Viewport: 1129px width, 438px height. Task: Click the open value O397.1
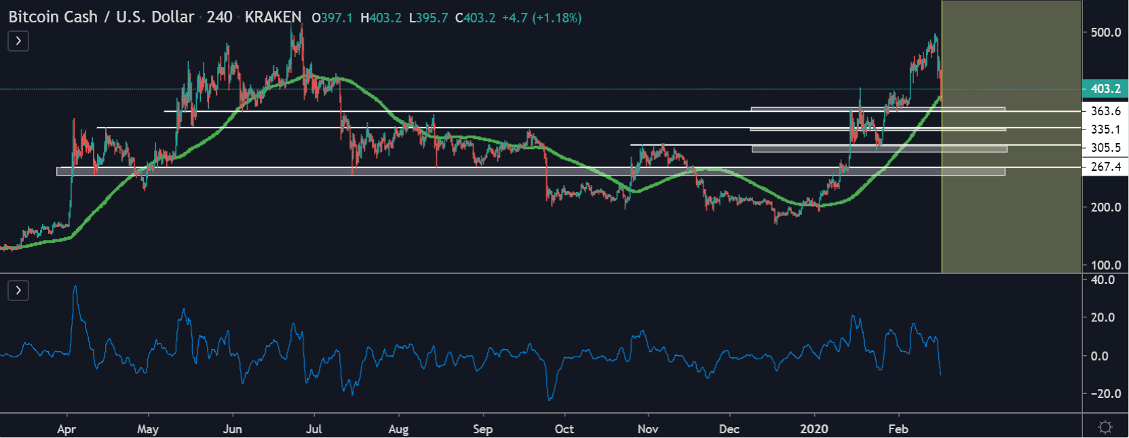[332, 18]
